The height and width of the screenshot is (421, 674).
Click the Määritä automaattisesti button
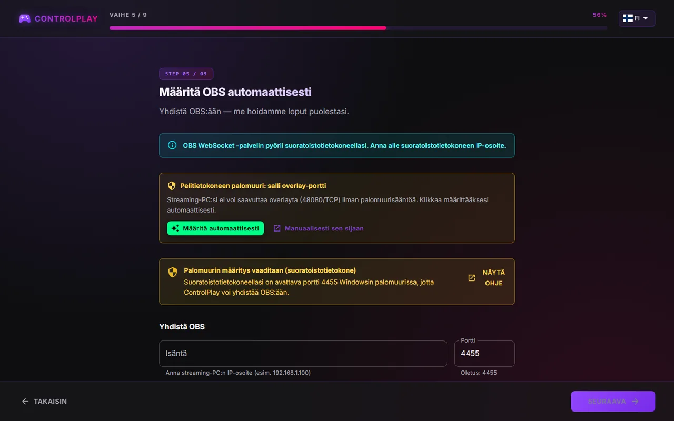click(215, 228)
